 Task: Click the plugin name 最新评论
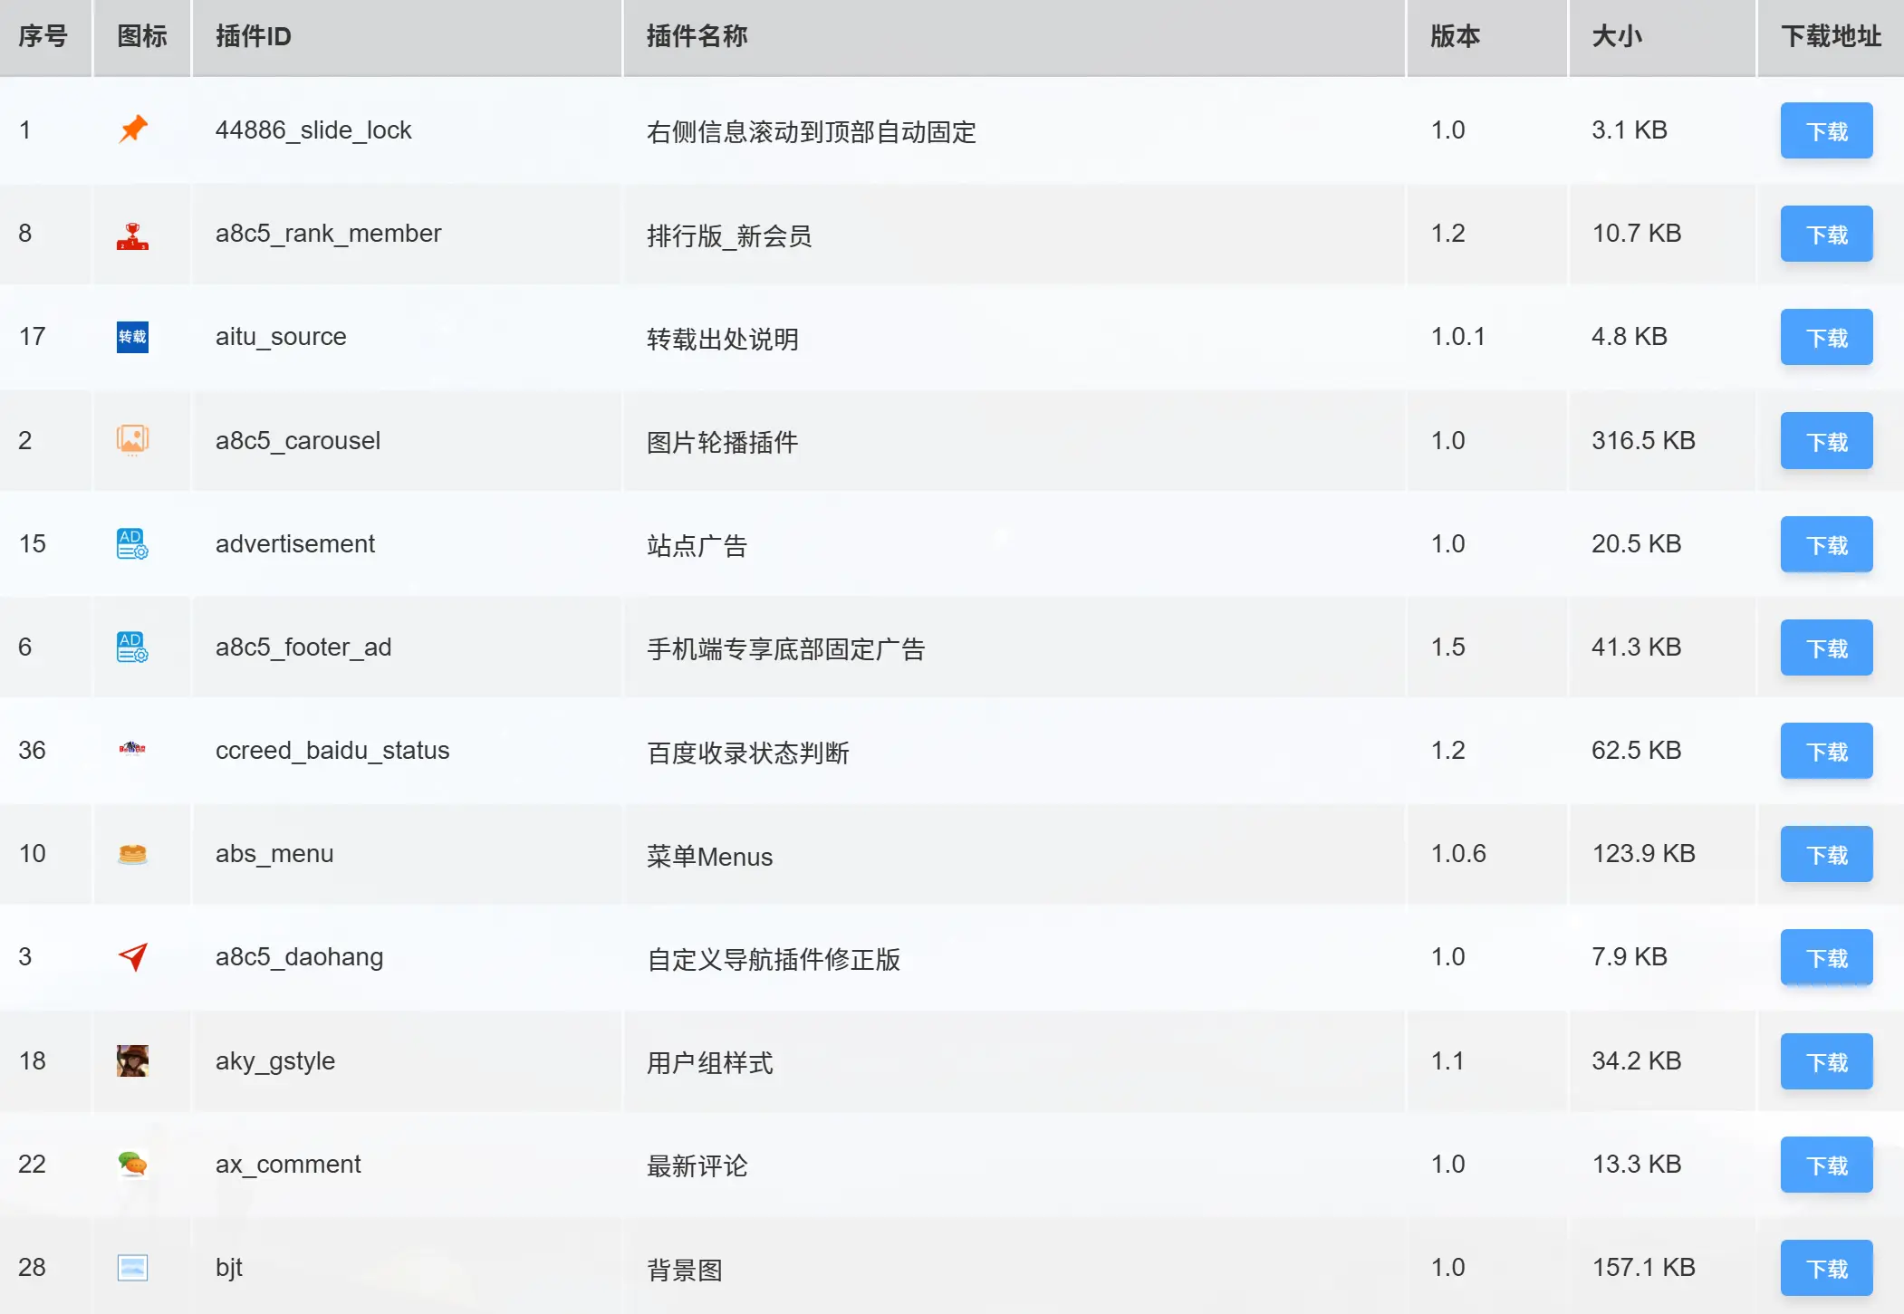pos(697,1165)
